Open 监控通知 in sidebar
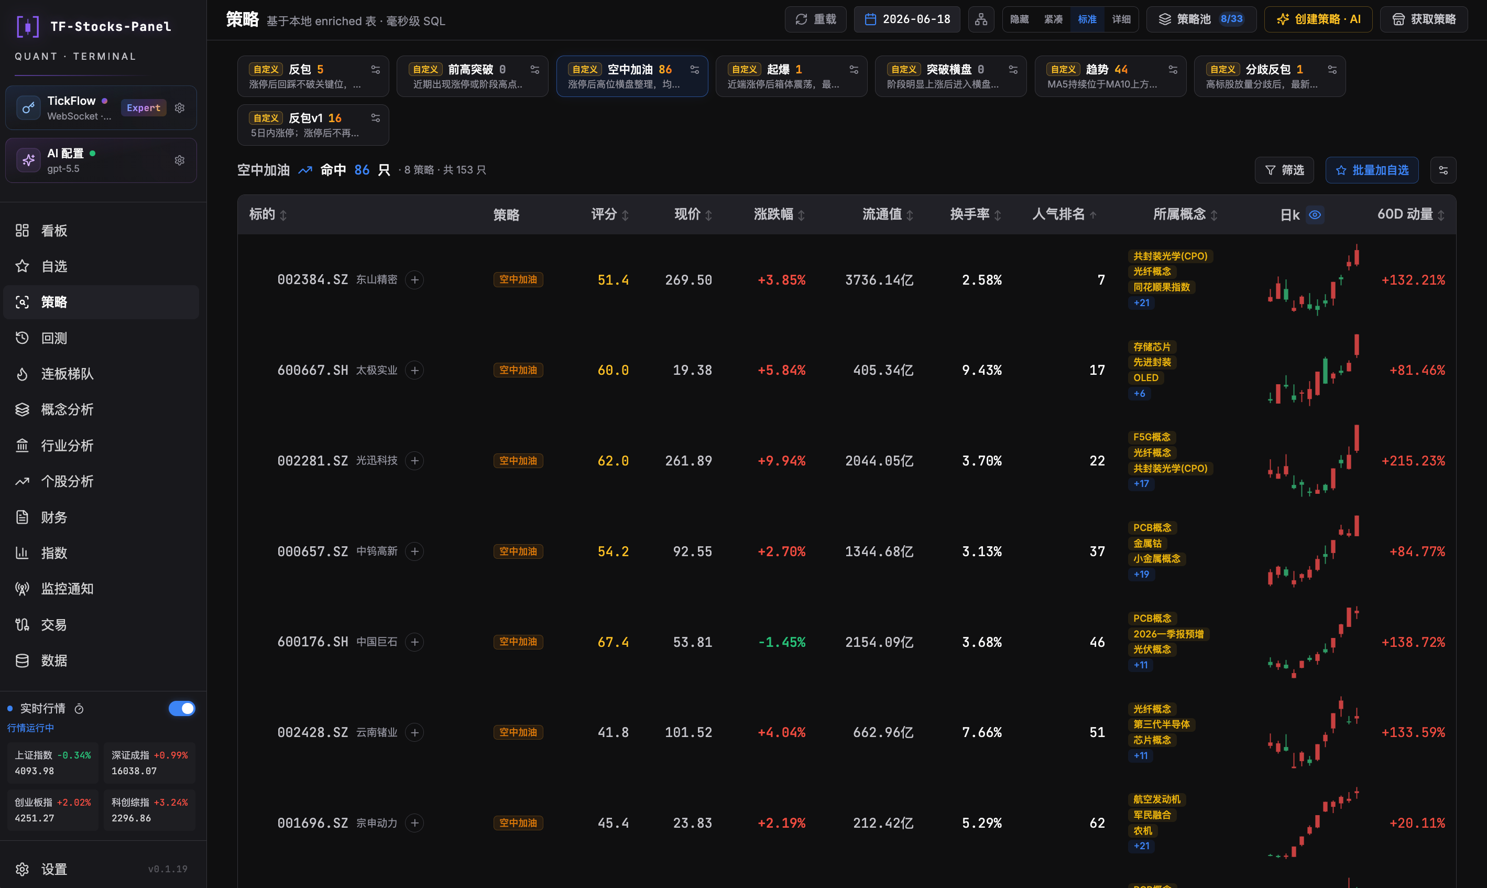Image resolution: width=1487 pixels, height=888 pixels. [101, 589]
